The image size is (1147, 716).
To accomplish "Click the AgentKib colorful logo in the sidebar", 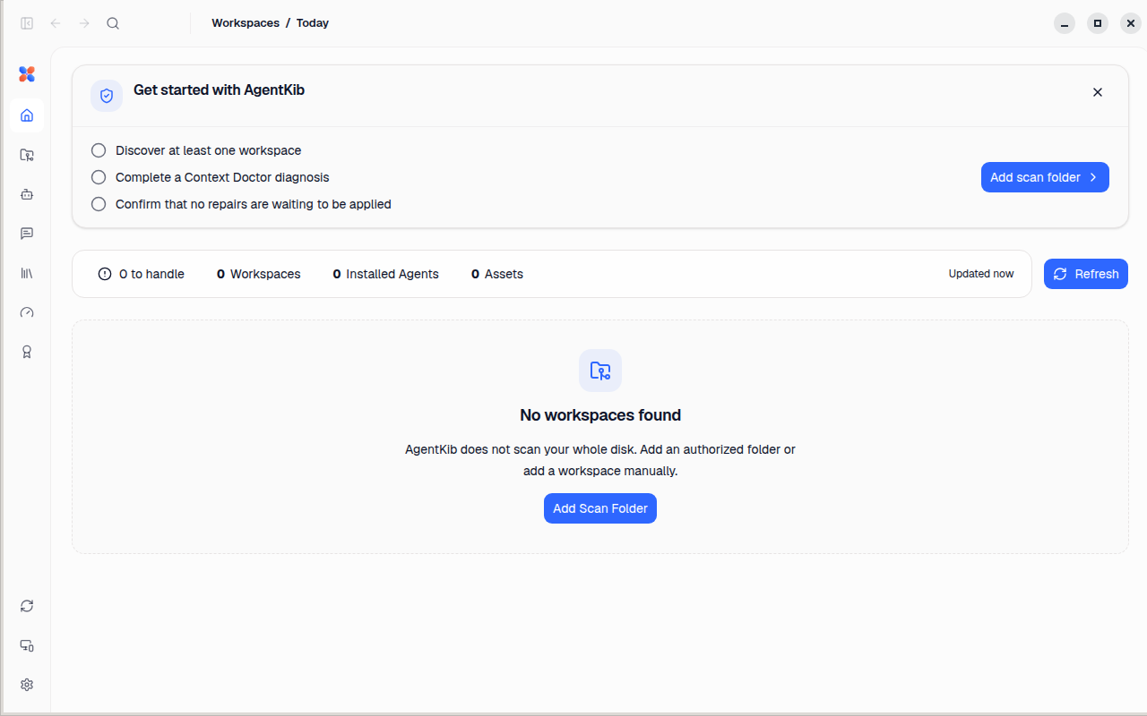I will pyautogui.click(x=27, y=74).
